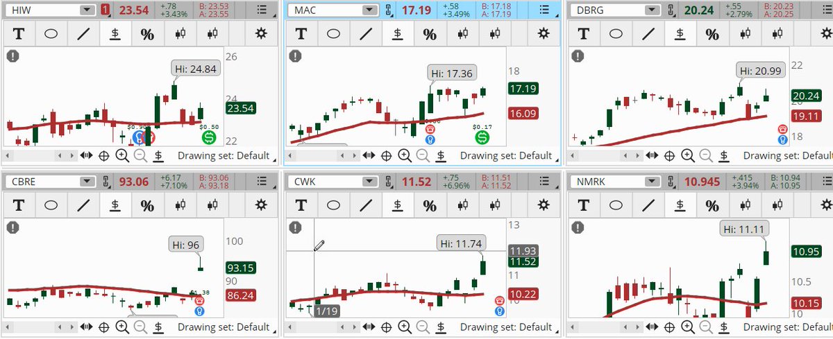Click the link icon next to NMRK symbol
The width and height of the screenshot is (833, 339).
[x=671, y=181]
